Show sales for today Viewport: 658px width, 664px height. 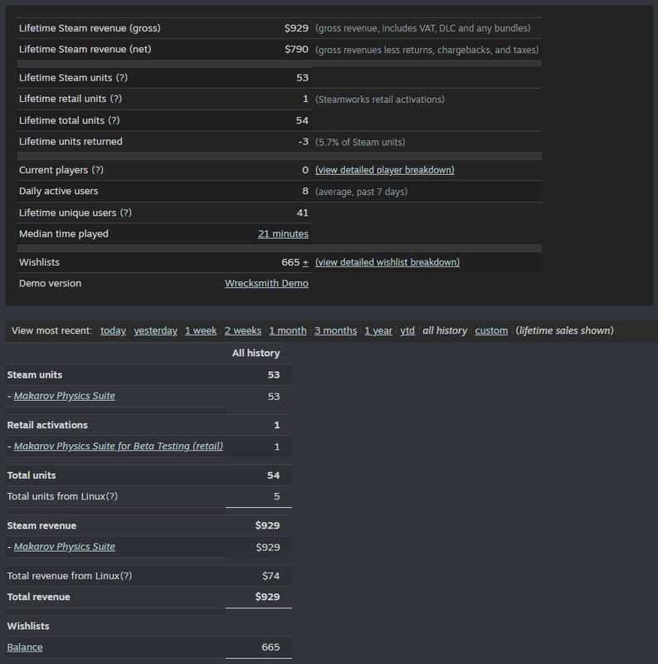coord(113,330)
